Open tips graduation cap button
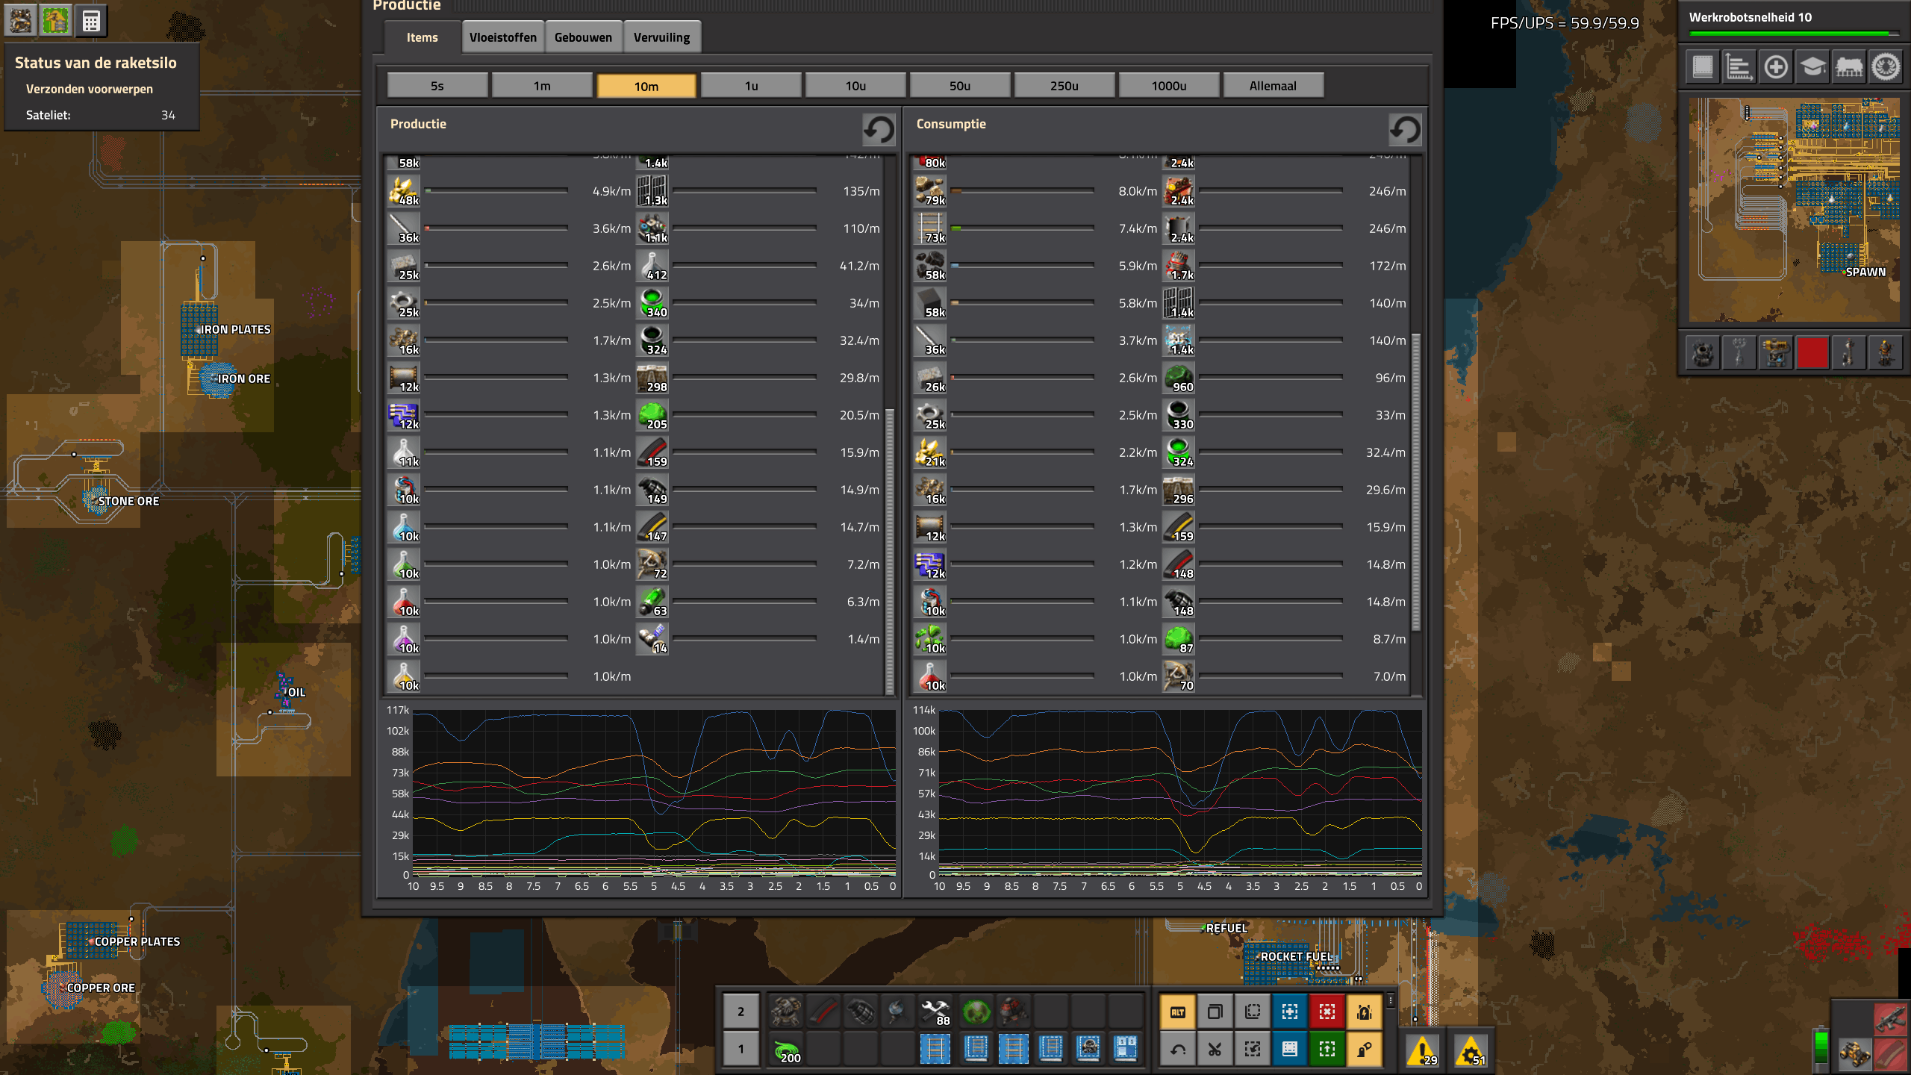Image resolution: width=1911 pixels, height=1075 pixels. click(1812, 67)
